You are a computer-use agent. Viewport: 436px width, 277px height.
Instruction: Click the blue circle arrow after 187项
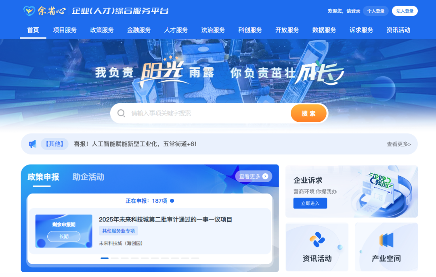(172, 201)
